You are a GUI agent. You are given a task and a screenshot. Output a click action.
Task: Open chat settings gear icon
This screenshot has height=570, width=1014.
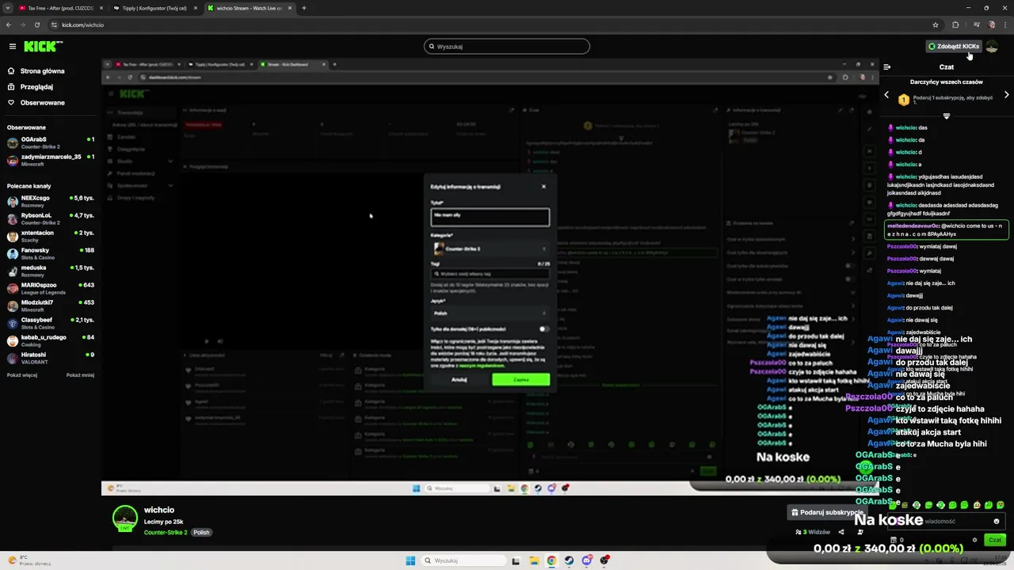(974, 540)
